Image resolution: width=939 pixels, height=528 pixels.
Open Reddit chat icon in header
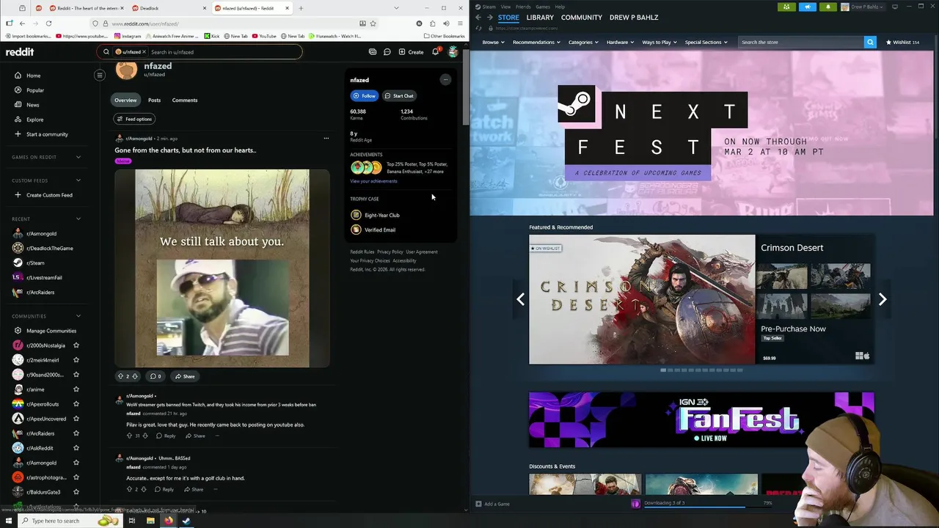coord(387,52)
